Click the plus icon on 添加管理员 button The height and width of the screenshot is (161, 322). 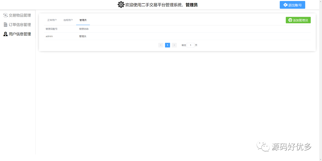click(x=290, y=20)
